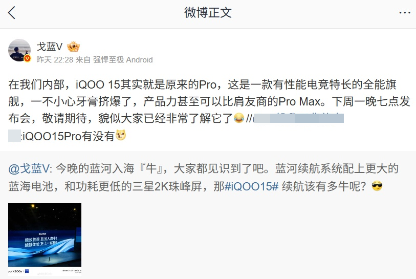The image size is (416, 279).
Task: Tap the sunglasses emoji in the reposted text
Action: (x=377, y=186)
